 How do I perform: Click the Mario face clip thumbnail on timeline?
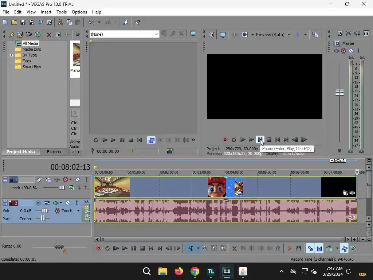pos(217,187)
